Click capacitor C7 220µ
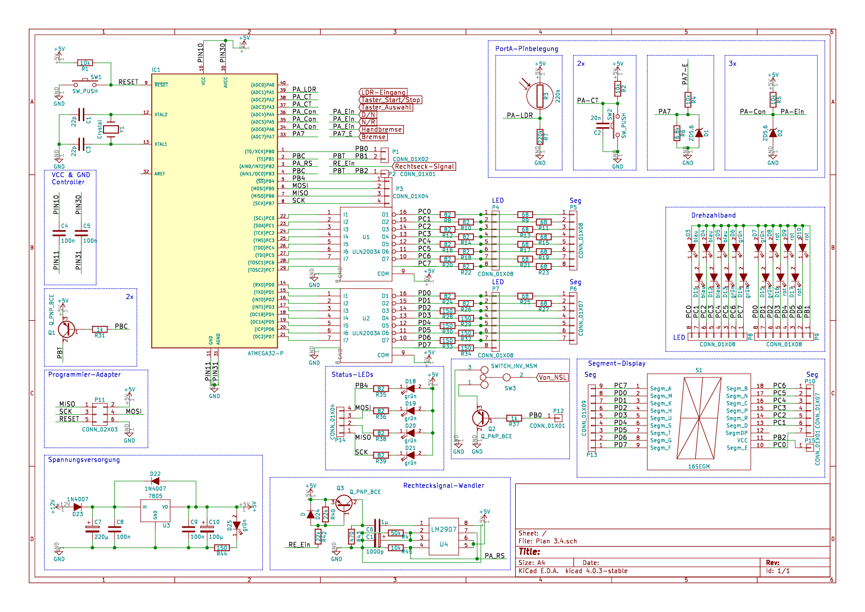This screenshot has height=612, width=865. click(x=92, y=529)
